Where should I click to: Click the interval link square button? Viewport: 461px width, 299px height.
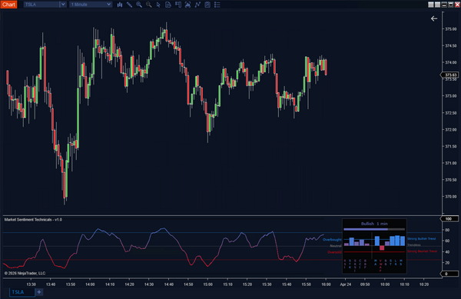437,5
